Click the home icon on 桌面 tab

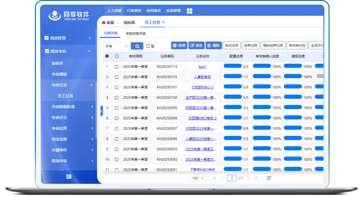pos(104,23)
